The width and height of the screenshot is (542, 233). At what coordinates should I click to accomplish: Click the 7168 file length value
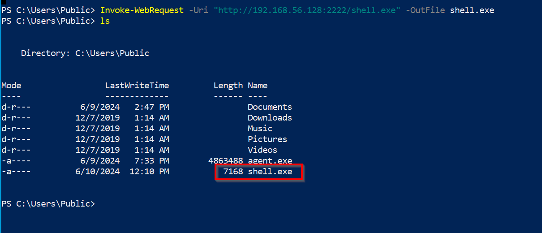point(233,172)
